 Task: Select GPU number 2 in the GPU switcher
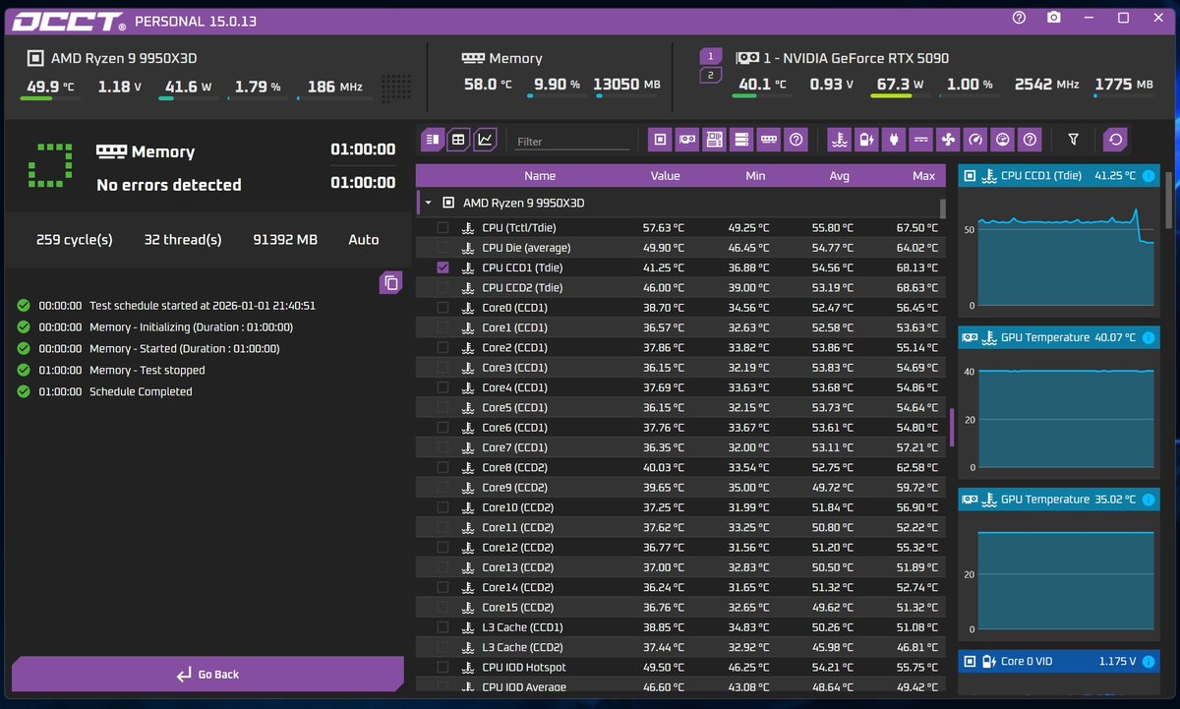pyautogui.click(x=711, y=77)
